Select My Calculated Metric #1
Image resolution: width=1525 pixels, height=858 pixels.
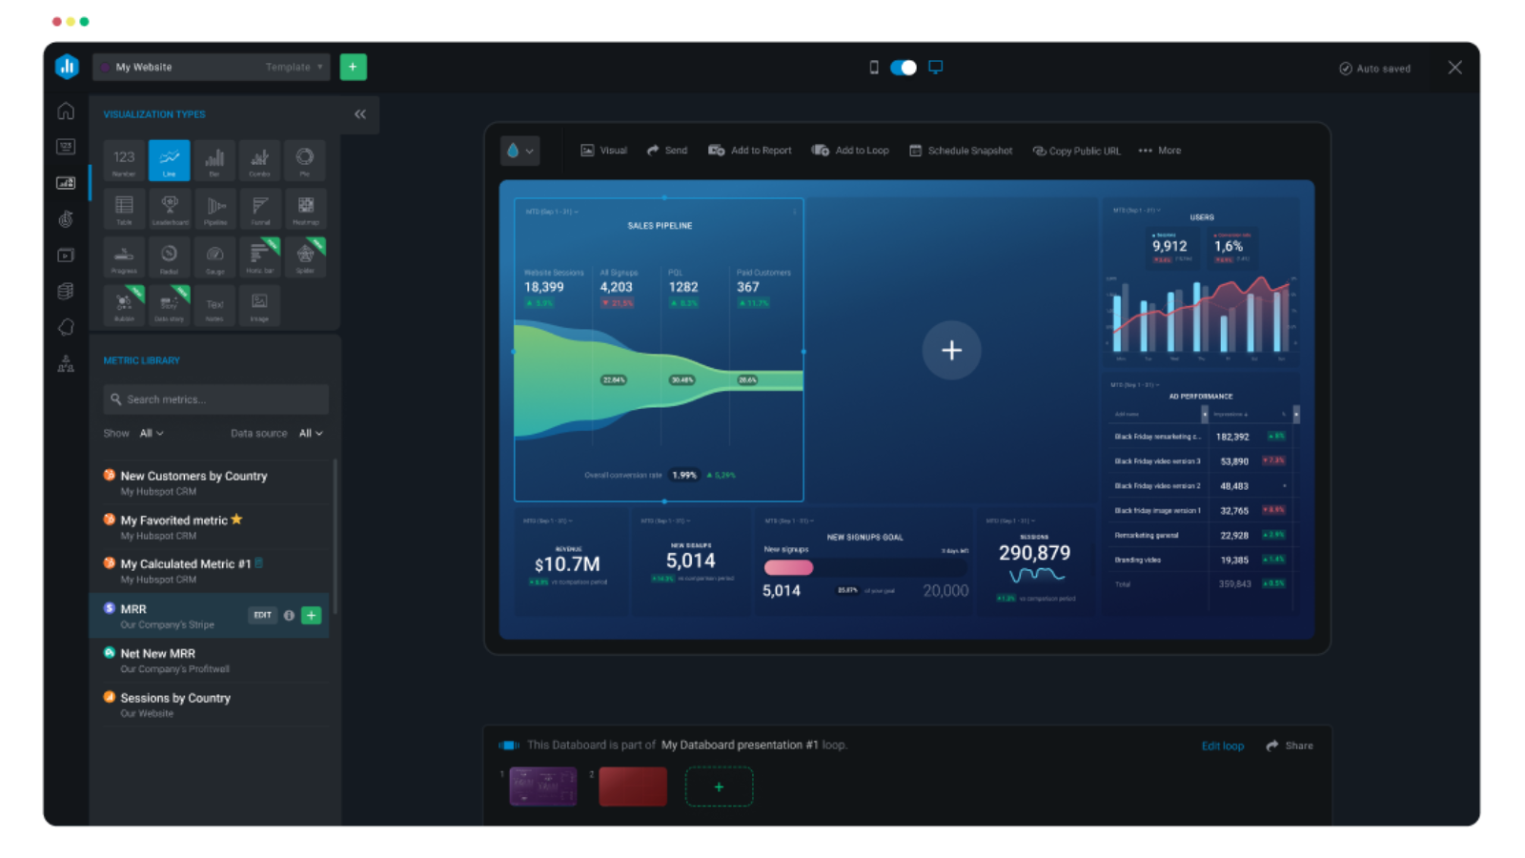215,571
